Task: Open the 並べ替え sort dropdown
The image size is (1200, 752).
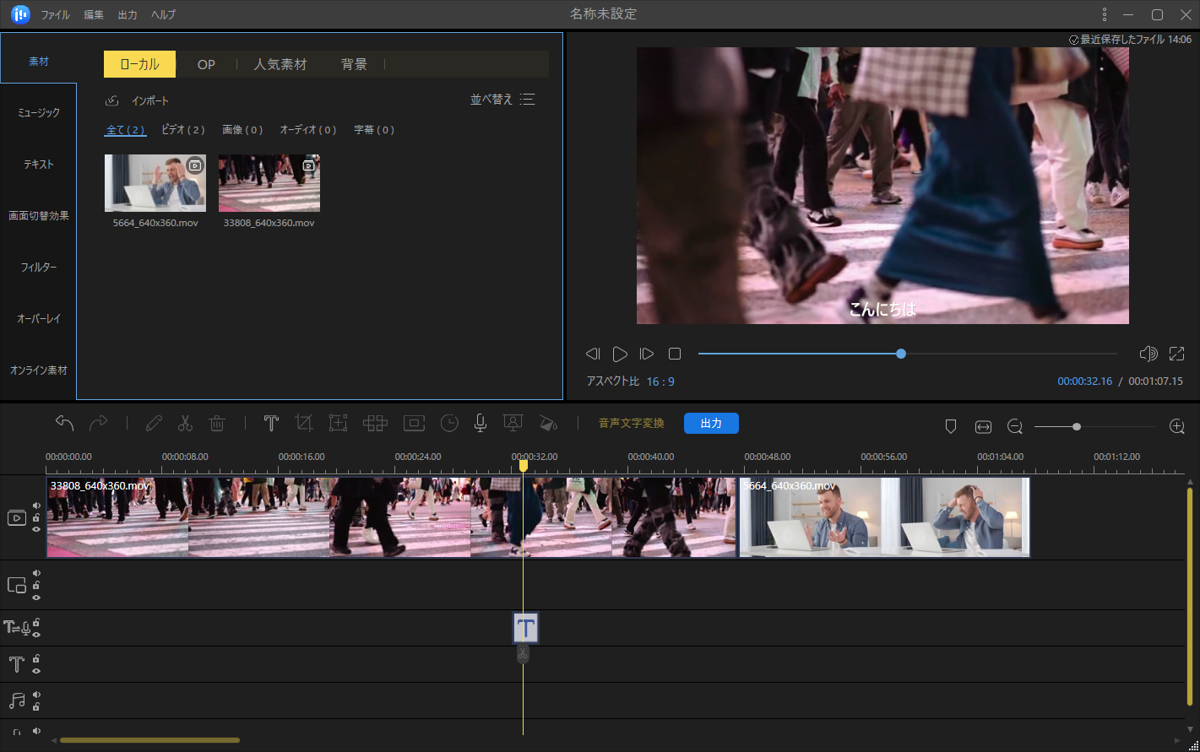Action: pyautogui.click(x=502, y=100)
